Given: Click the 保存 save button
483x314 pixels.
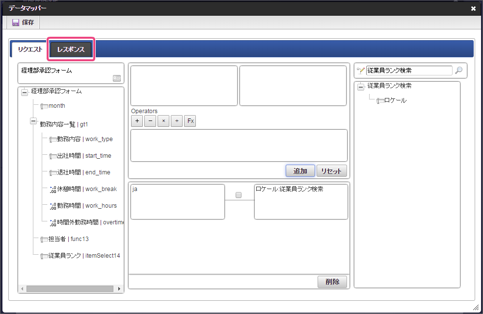Looking at the screenshot, I should tap(23, 23).
